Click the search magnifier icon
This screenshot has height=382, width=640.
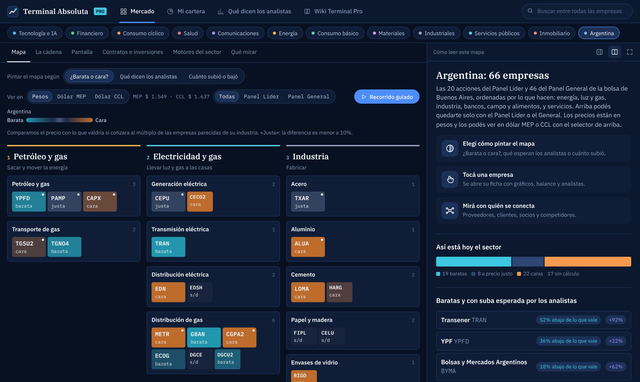point(530,11)
